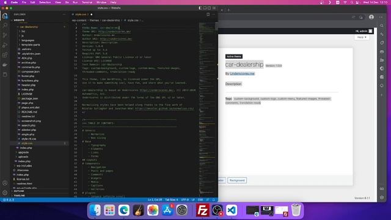Screen dimensions: 391x220
Task: Select the style.css editor tab
Action: tap(82, 15)
